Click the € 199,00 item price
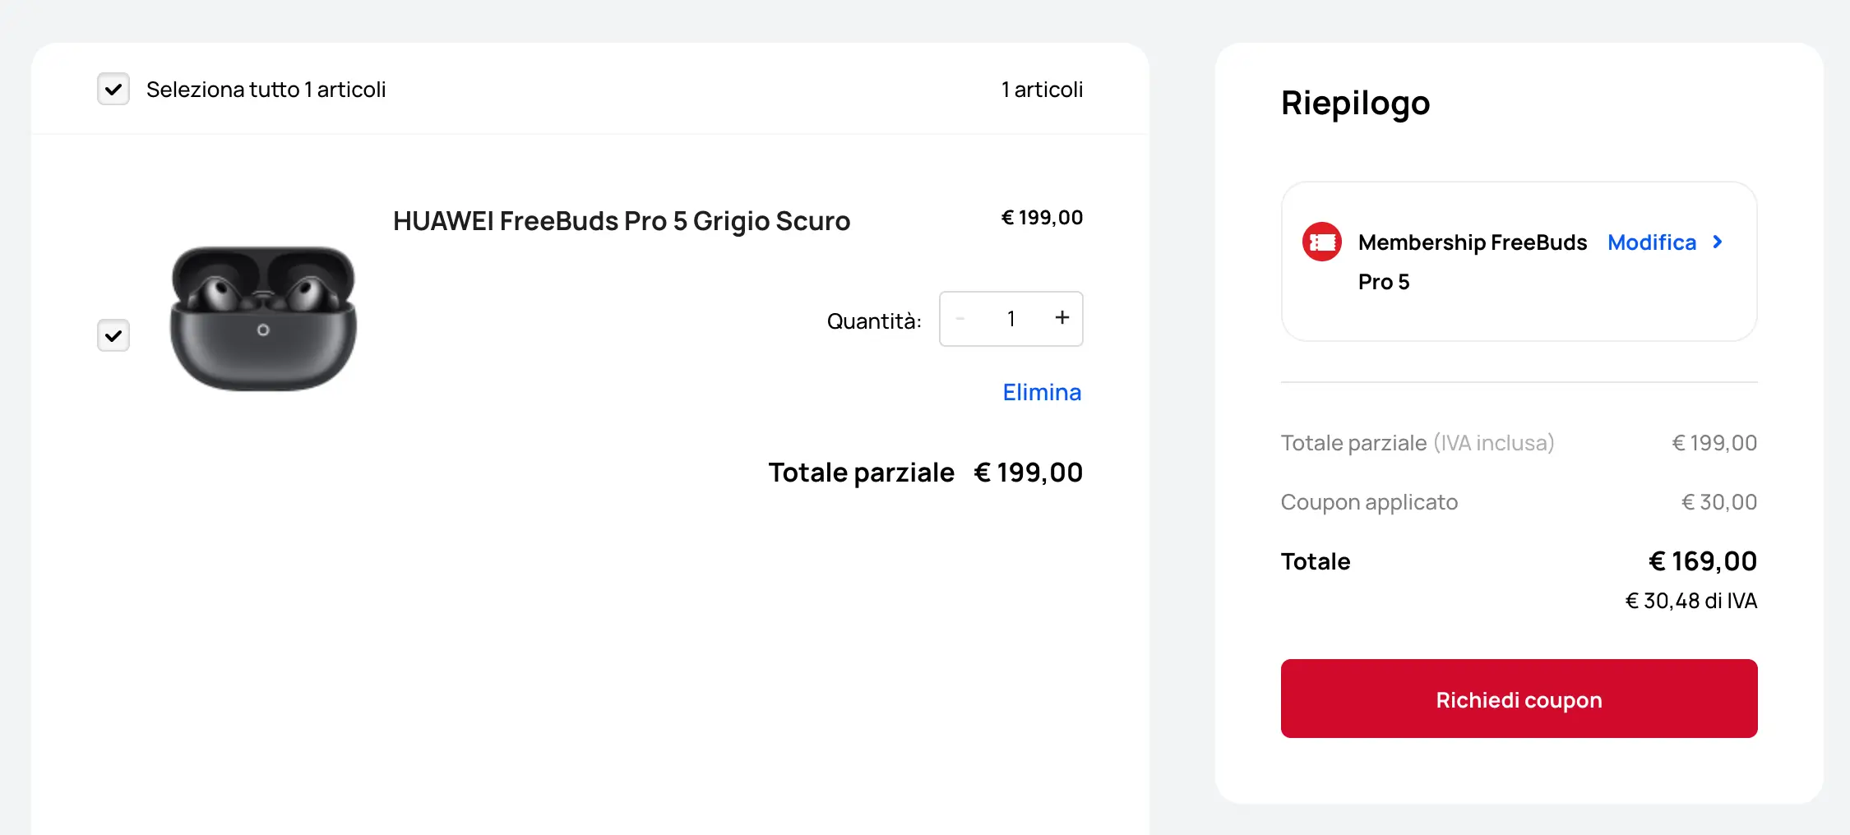 (1042, 218)
